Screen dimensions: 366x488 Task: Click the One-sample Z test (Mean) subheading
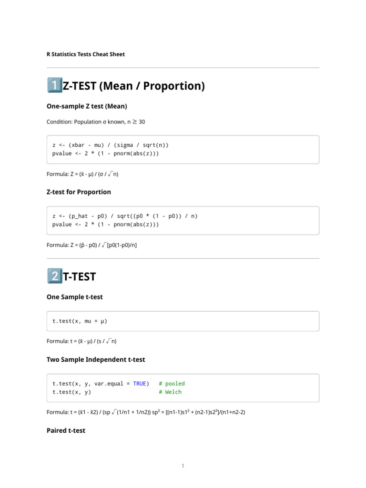pos(87,106)
